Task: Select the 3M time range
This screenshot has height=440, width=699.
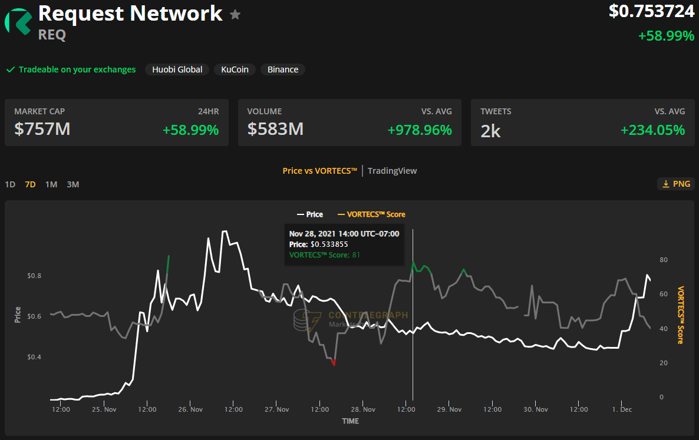Action: [x=72, y=184]
